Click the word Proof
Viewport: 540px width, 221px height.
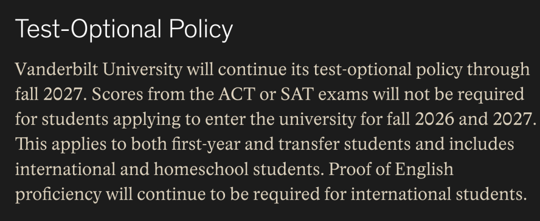[350, 169]
